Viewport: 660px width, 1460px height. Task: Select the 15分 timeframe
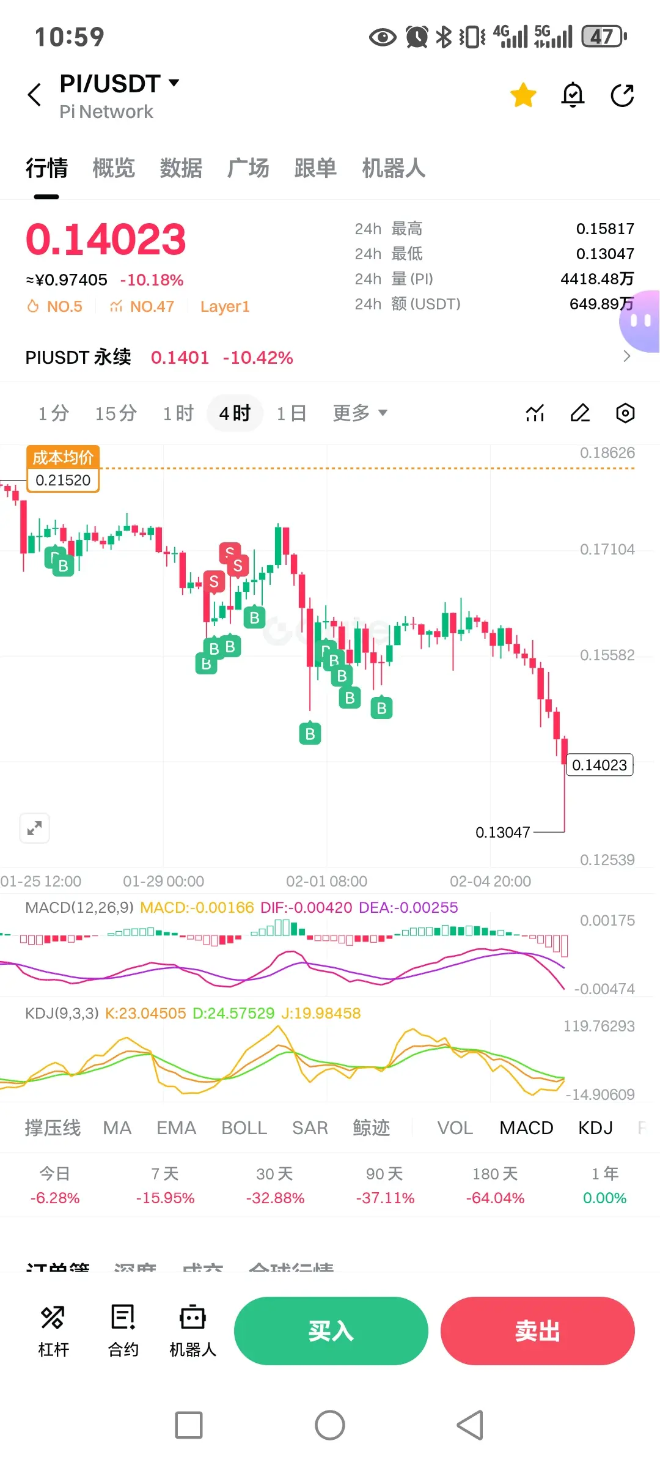point(116,413)
